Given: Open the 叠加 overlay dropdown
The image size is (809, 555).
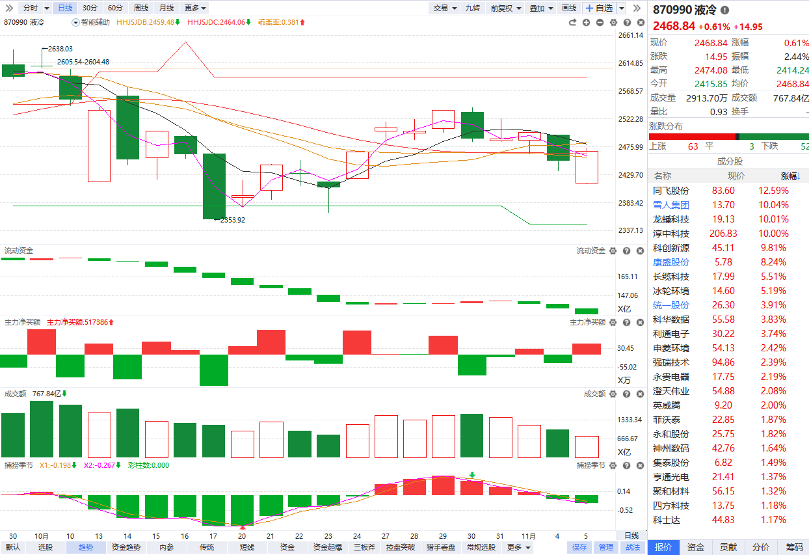Looking at the screenshot, I should 542,8.
